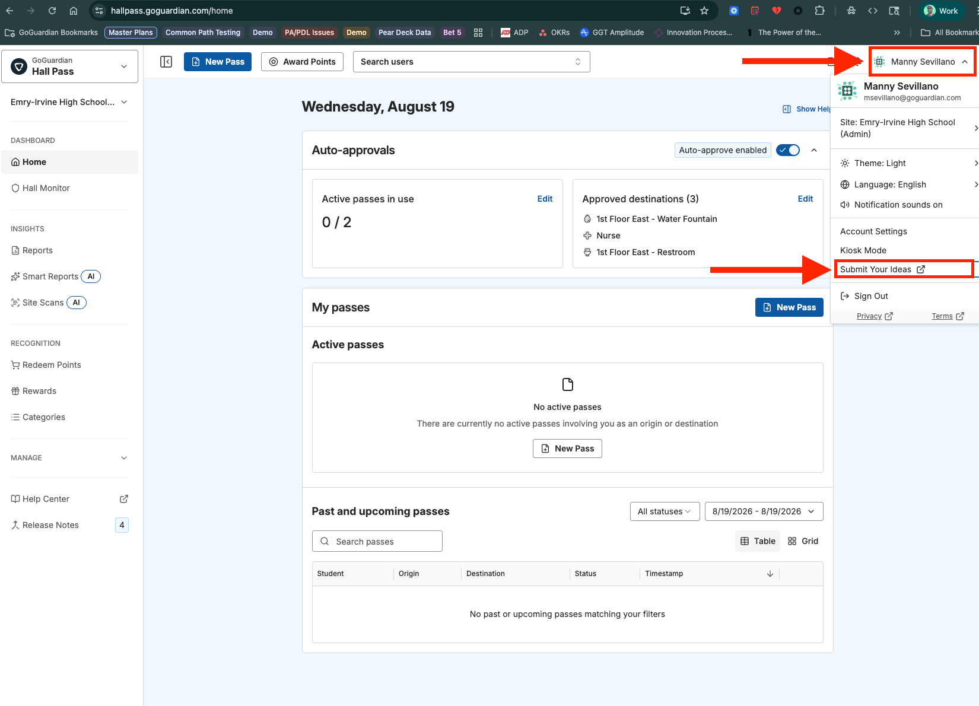Viewport: 979px width, 706px height.
Task: Click the browser address bar URL
Action: tap(171, 11)
